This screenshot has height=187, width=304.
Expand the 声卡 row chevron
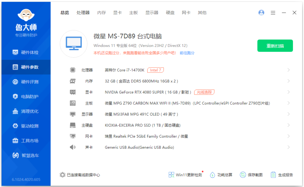[288, 147]
